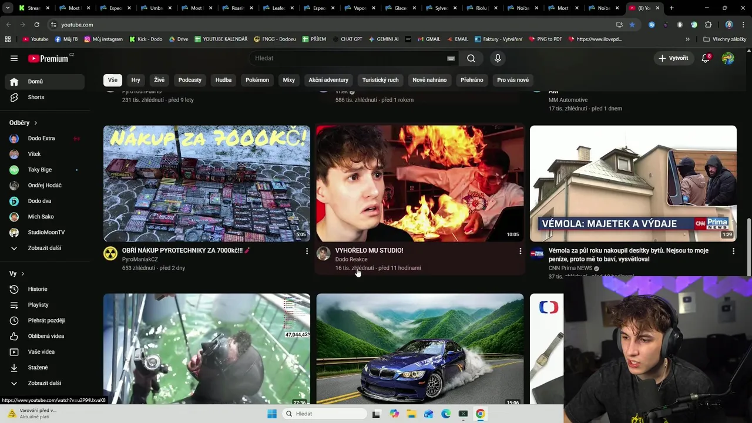This screenshot has width=752, height=423.
Task: Open the on-screen keyboard in search box
Action: (x=451, y=58)
